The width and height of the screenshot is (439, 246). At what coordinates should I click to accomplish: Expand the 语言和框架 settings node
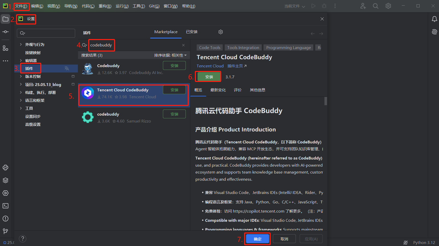point(21,100)
